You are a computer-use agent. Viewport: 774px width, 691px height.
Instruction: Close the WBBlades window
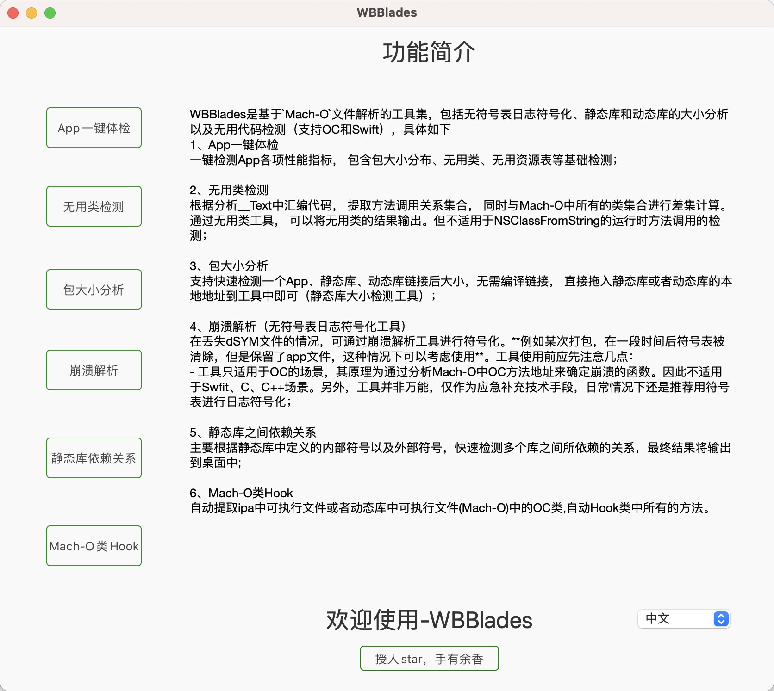(13, 13)
